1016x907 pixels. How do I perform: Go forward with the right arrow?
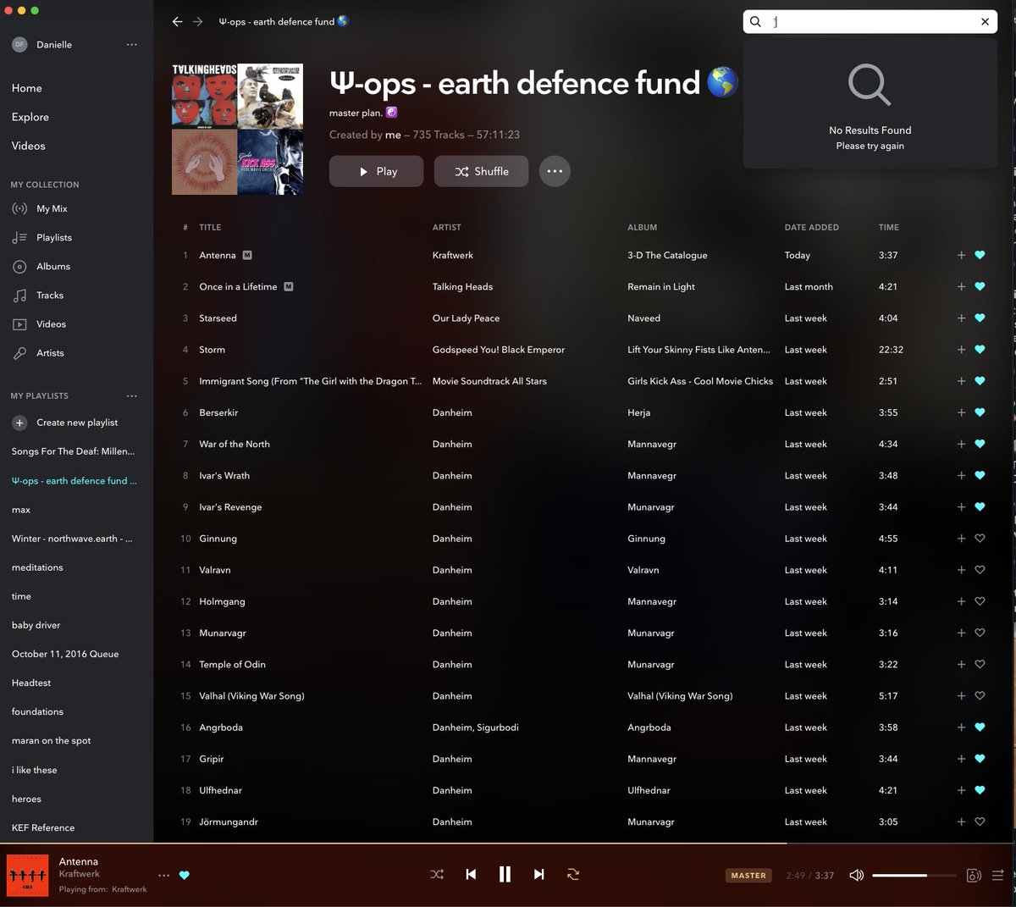(x=197, y=22)
